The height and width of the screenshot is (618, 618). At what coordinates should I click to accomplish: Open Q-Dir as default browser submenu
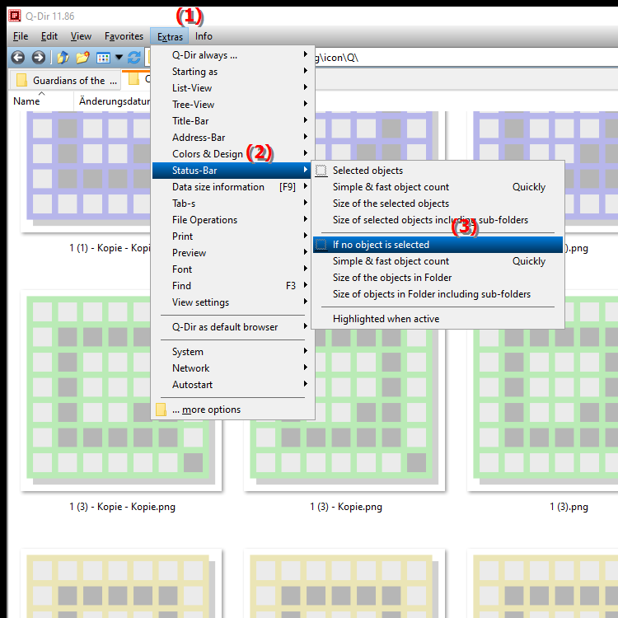pos(232,327)
